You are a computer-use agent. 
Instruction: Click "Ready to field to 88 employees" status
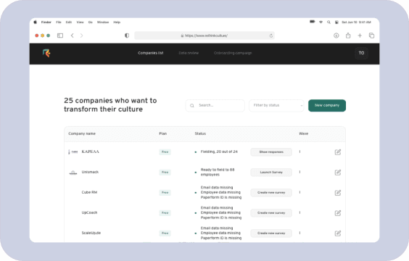218,172
